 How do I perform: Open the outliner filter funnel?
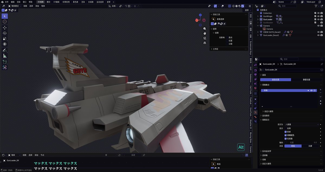pyautogui.click(x=316, y=6)
